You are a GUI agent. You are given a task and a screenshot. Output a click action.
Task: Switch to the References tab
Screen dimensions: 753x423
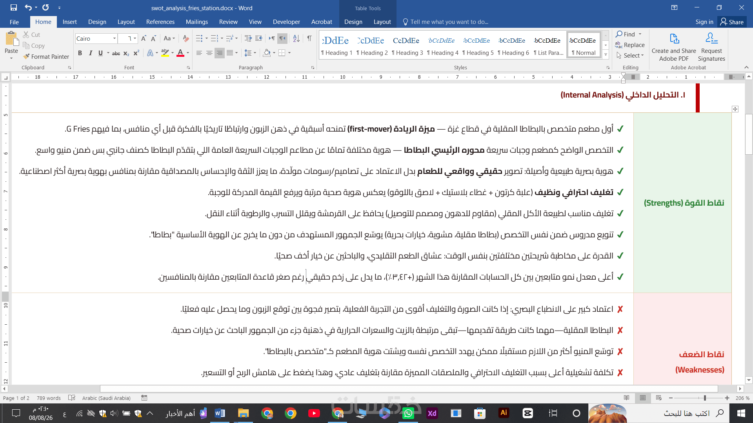point(160,22)
